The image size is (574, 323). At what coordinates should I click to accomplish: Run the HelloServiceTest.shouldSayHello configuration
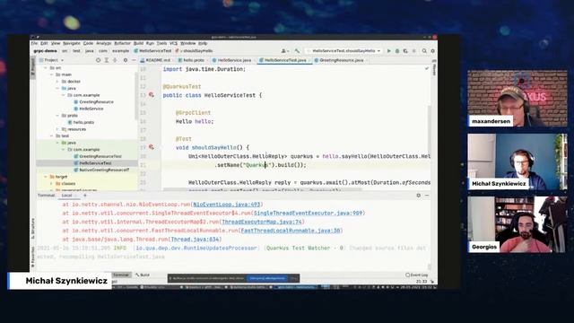(x=388, y=51)
